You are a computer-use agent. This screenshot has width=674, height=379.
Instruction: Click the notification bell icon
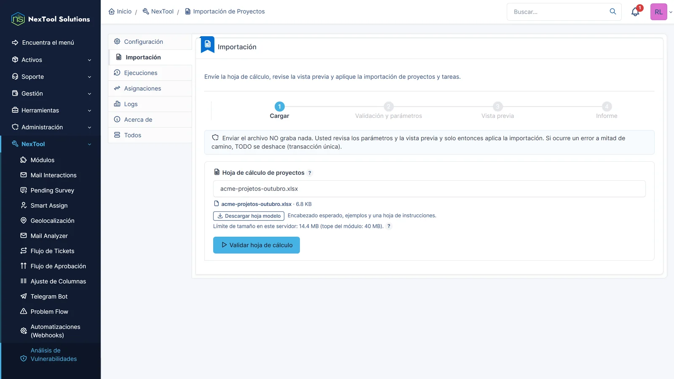[x=635, y=12]
